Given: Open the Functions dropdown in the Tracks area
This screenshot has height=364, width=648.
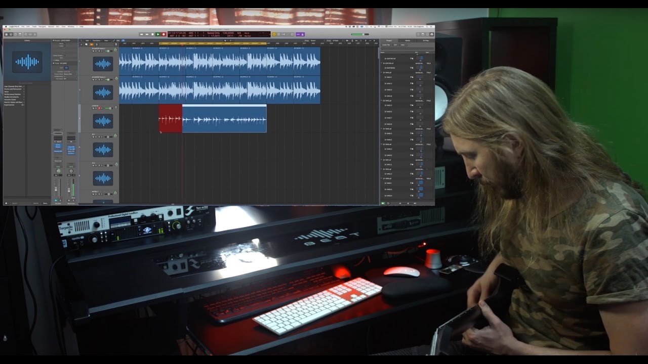Looking at the screenshot, I should coord(96,40).
